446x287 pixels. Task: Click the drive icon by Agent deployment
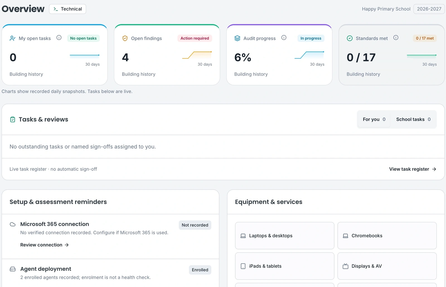click(13, 269)
